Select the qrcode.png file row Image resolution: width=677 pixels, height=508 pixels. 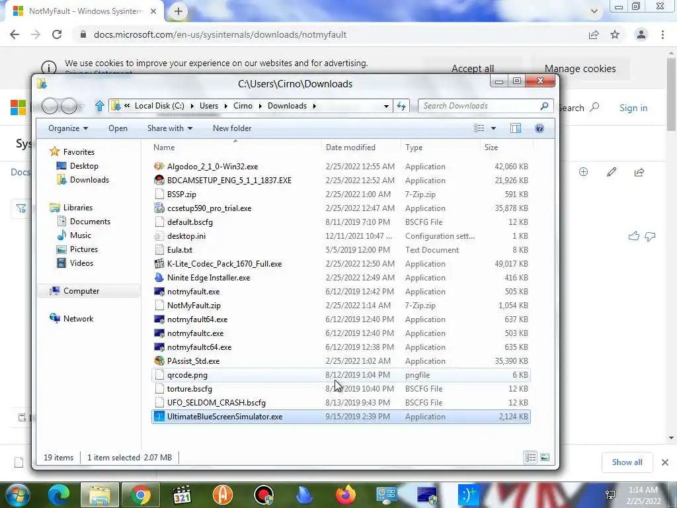[341, 375]
